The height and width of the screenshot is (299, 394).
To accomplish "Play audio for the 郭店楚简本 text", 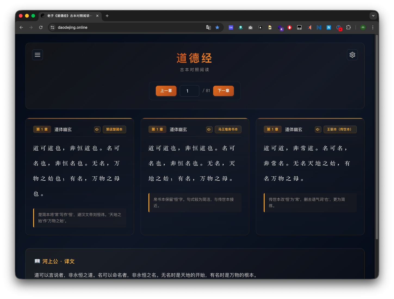I will [x=97, y=129].
